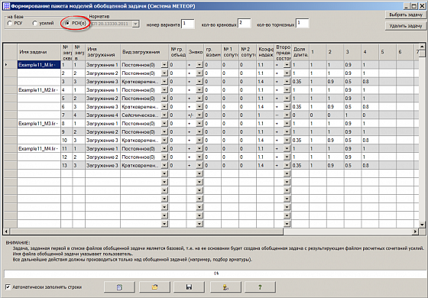This screenshot has width=428, height=298.
Task: Click the Выбрать задачу button
Action: tap(405, 15)
